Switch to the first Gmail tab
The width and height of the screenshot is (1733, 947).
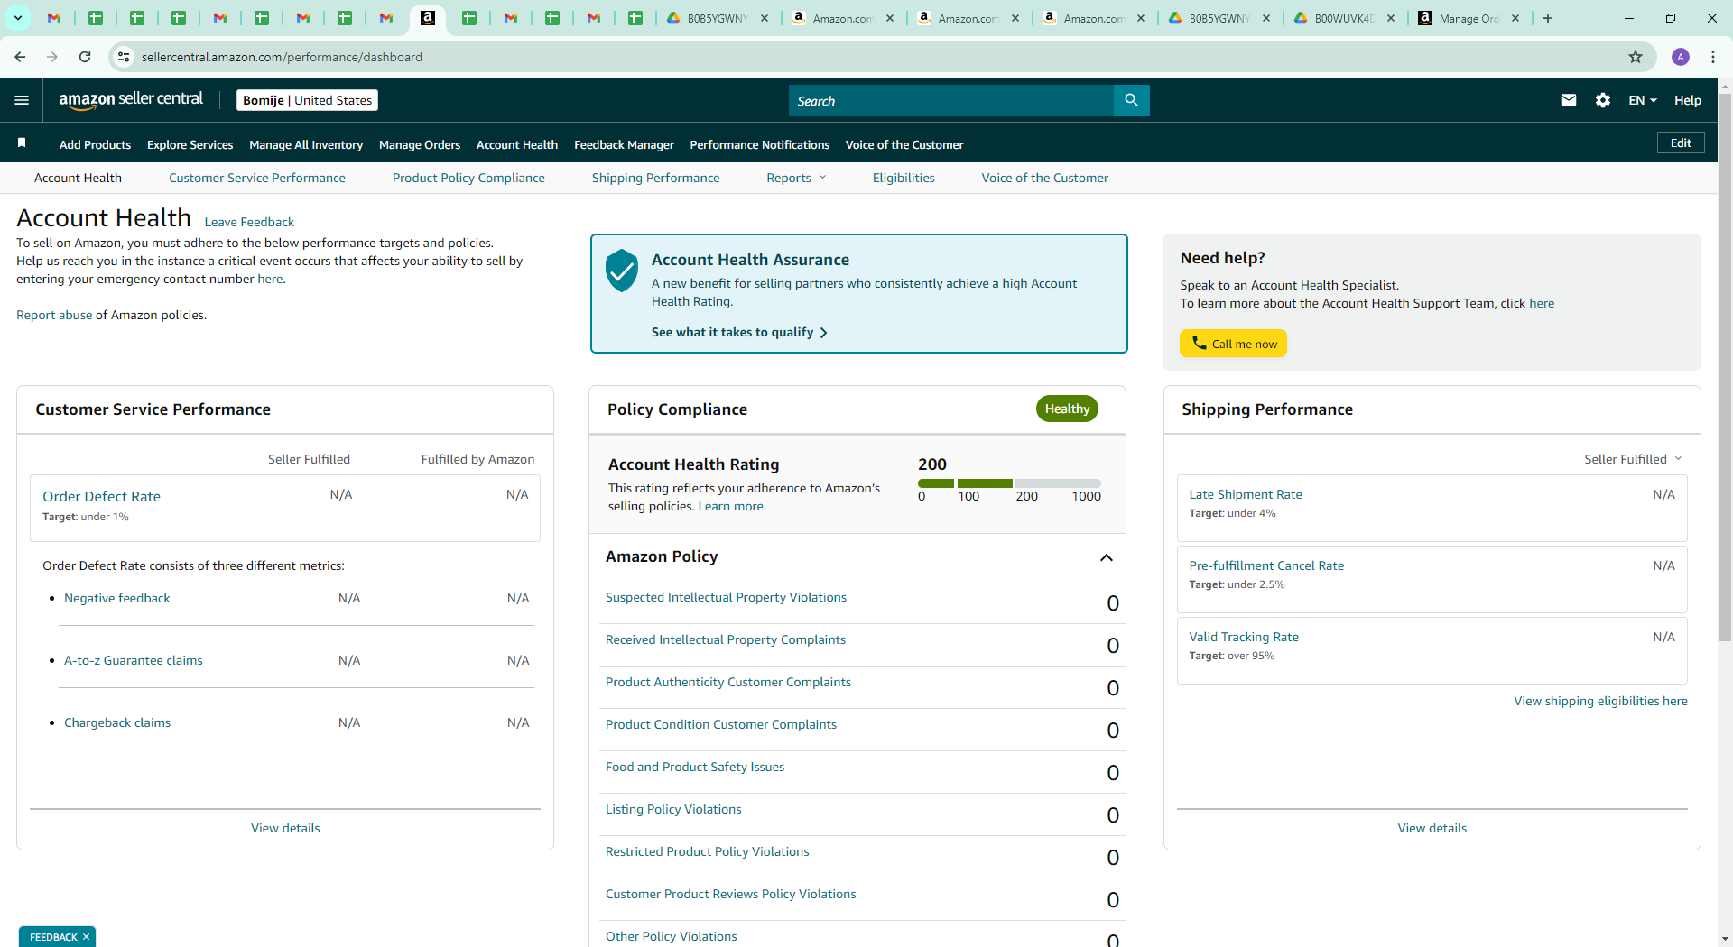coord(54,18)
